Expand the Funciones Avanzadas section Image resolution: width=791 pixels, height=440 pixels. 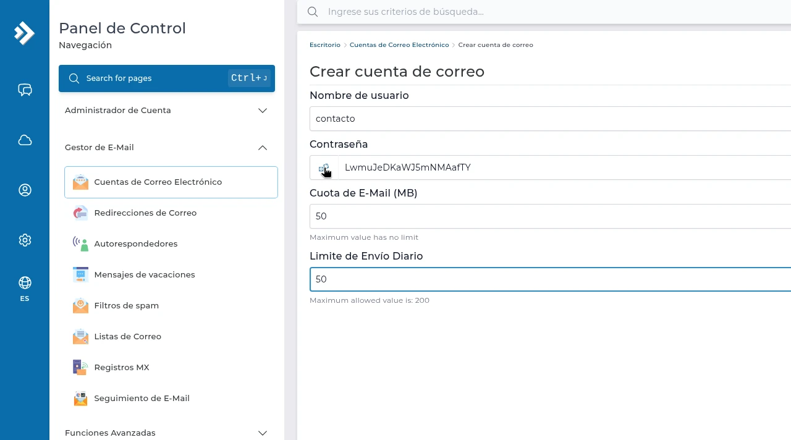(x=167, y=433)
